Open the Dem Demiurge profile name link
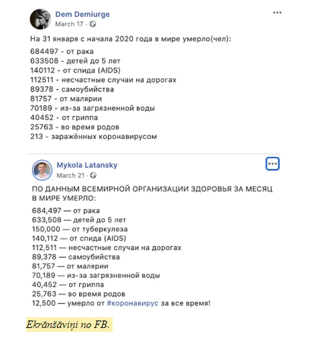This screenshot has height=340, width=330. coord(82,14)
